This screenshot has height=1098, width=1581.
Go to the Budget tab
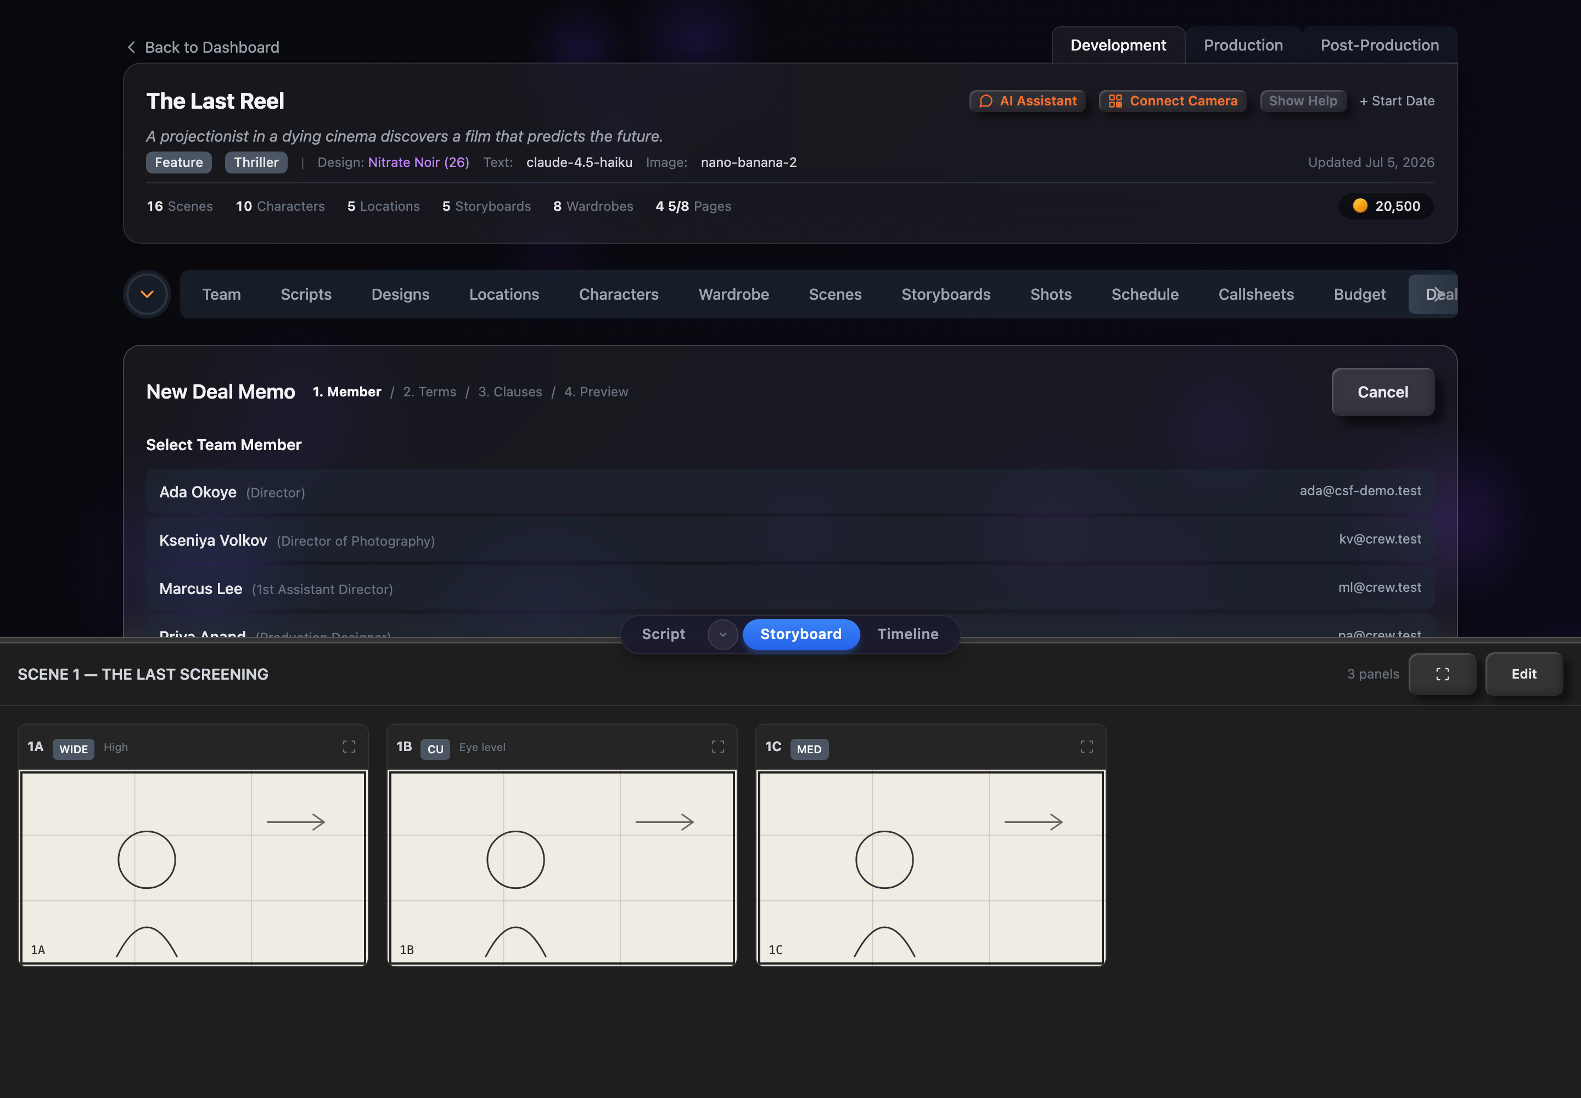point(1359,294)
